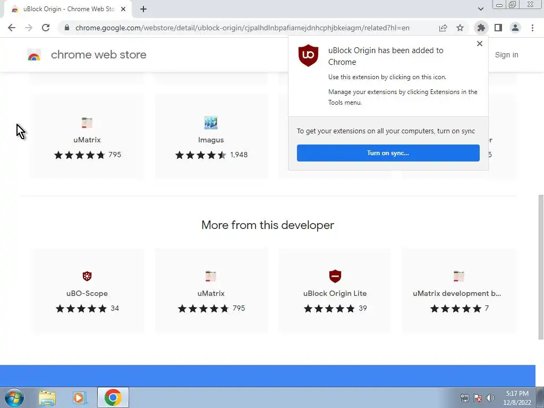The height and width of the screenshot is (408, 544).
Task: Open the uMatrix icon in related extensions
Action: click(87, 123)
